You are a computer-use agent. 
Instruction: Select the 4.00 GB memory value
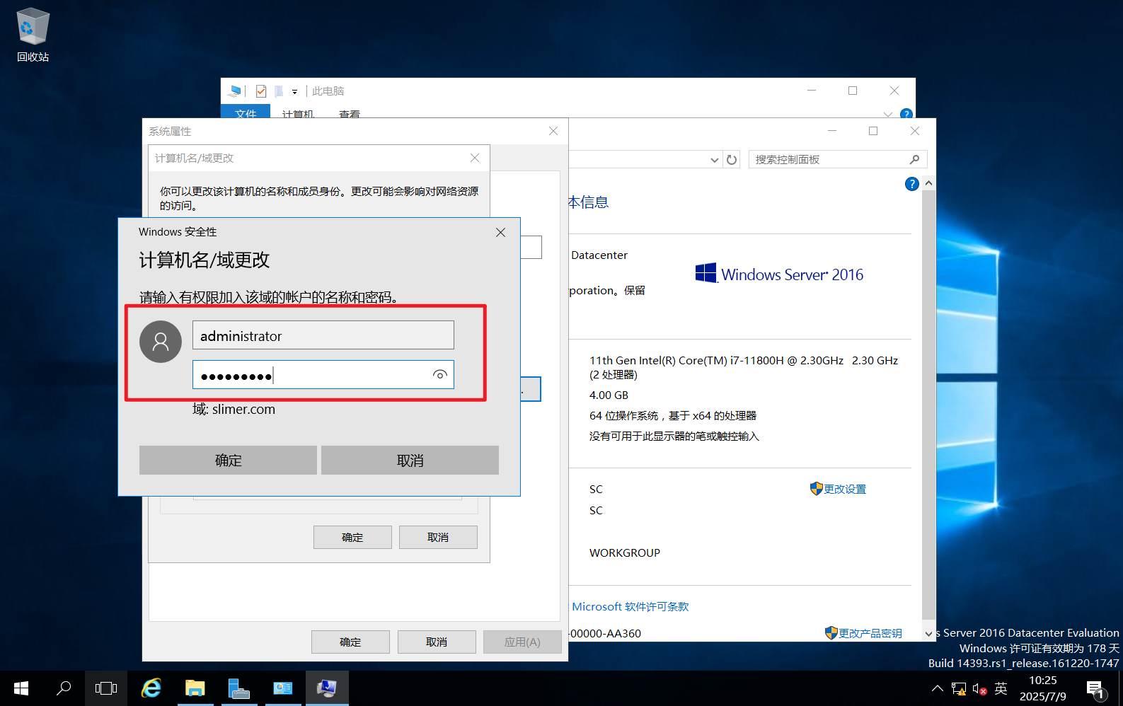609,395
